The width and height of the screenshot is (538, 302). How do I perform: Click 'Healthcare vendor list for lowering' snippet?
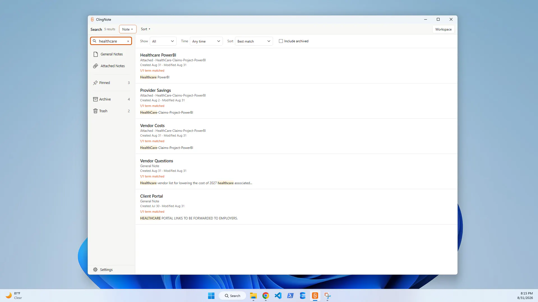(196, 183)
